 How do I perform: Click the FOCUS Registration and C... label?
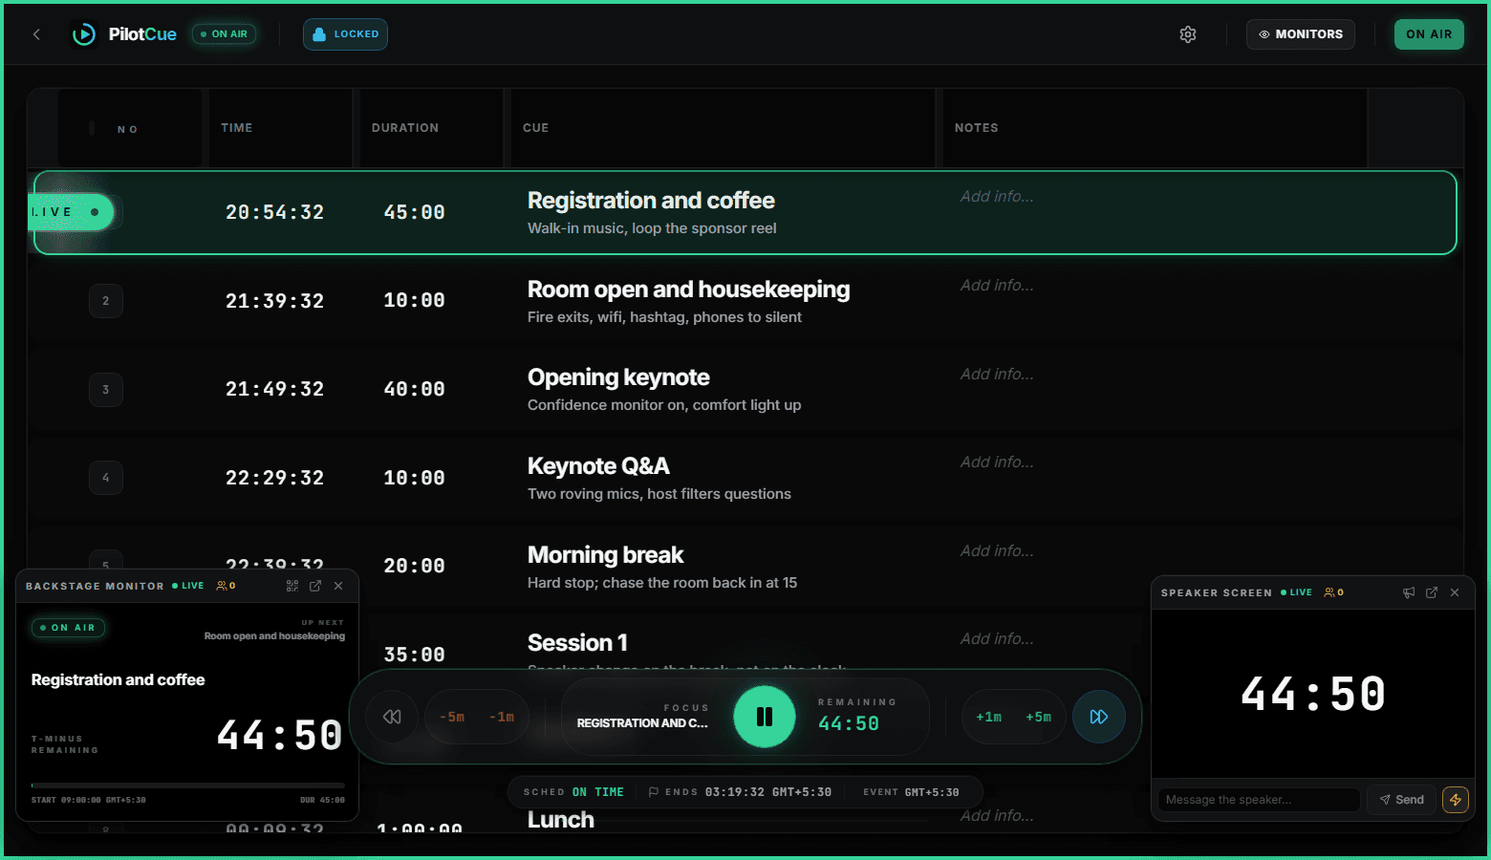[642, 717]
